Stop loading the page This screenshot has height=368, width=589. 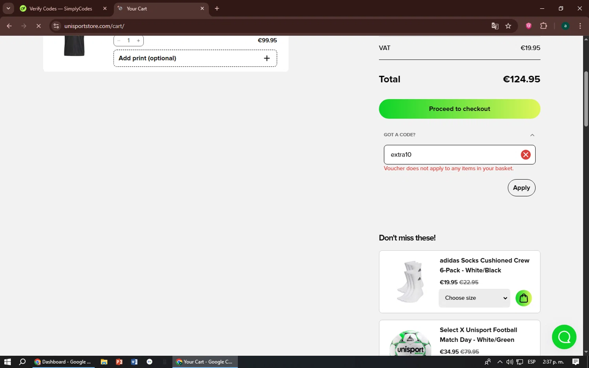(x=38, y=26)
